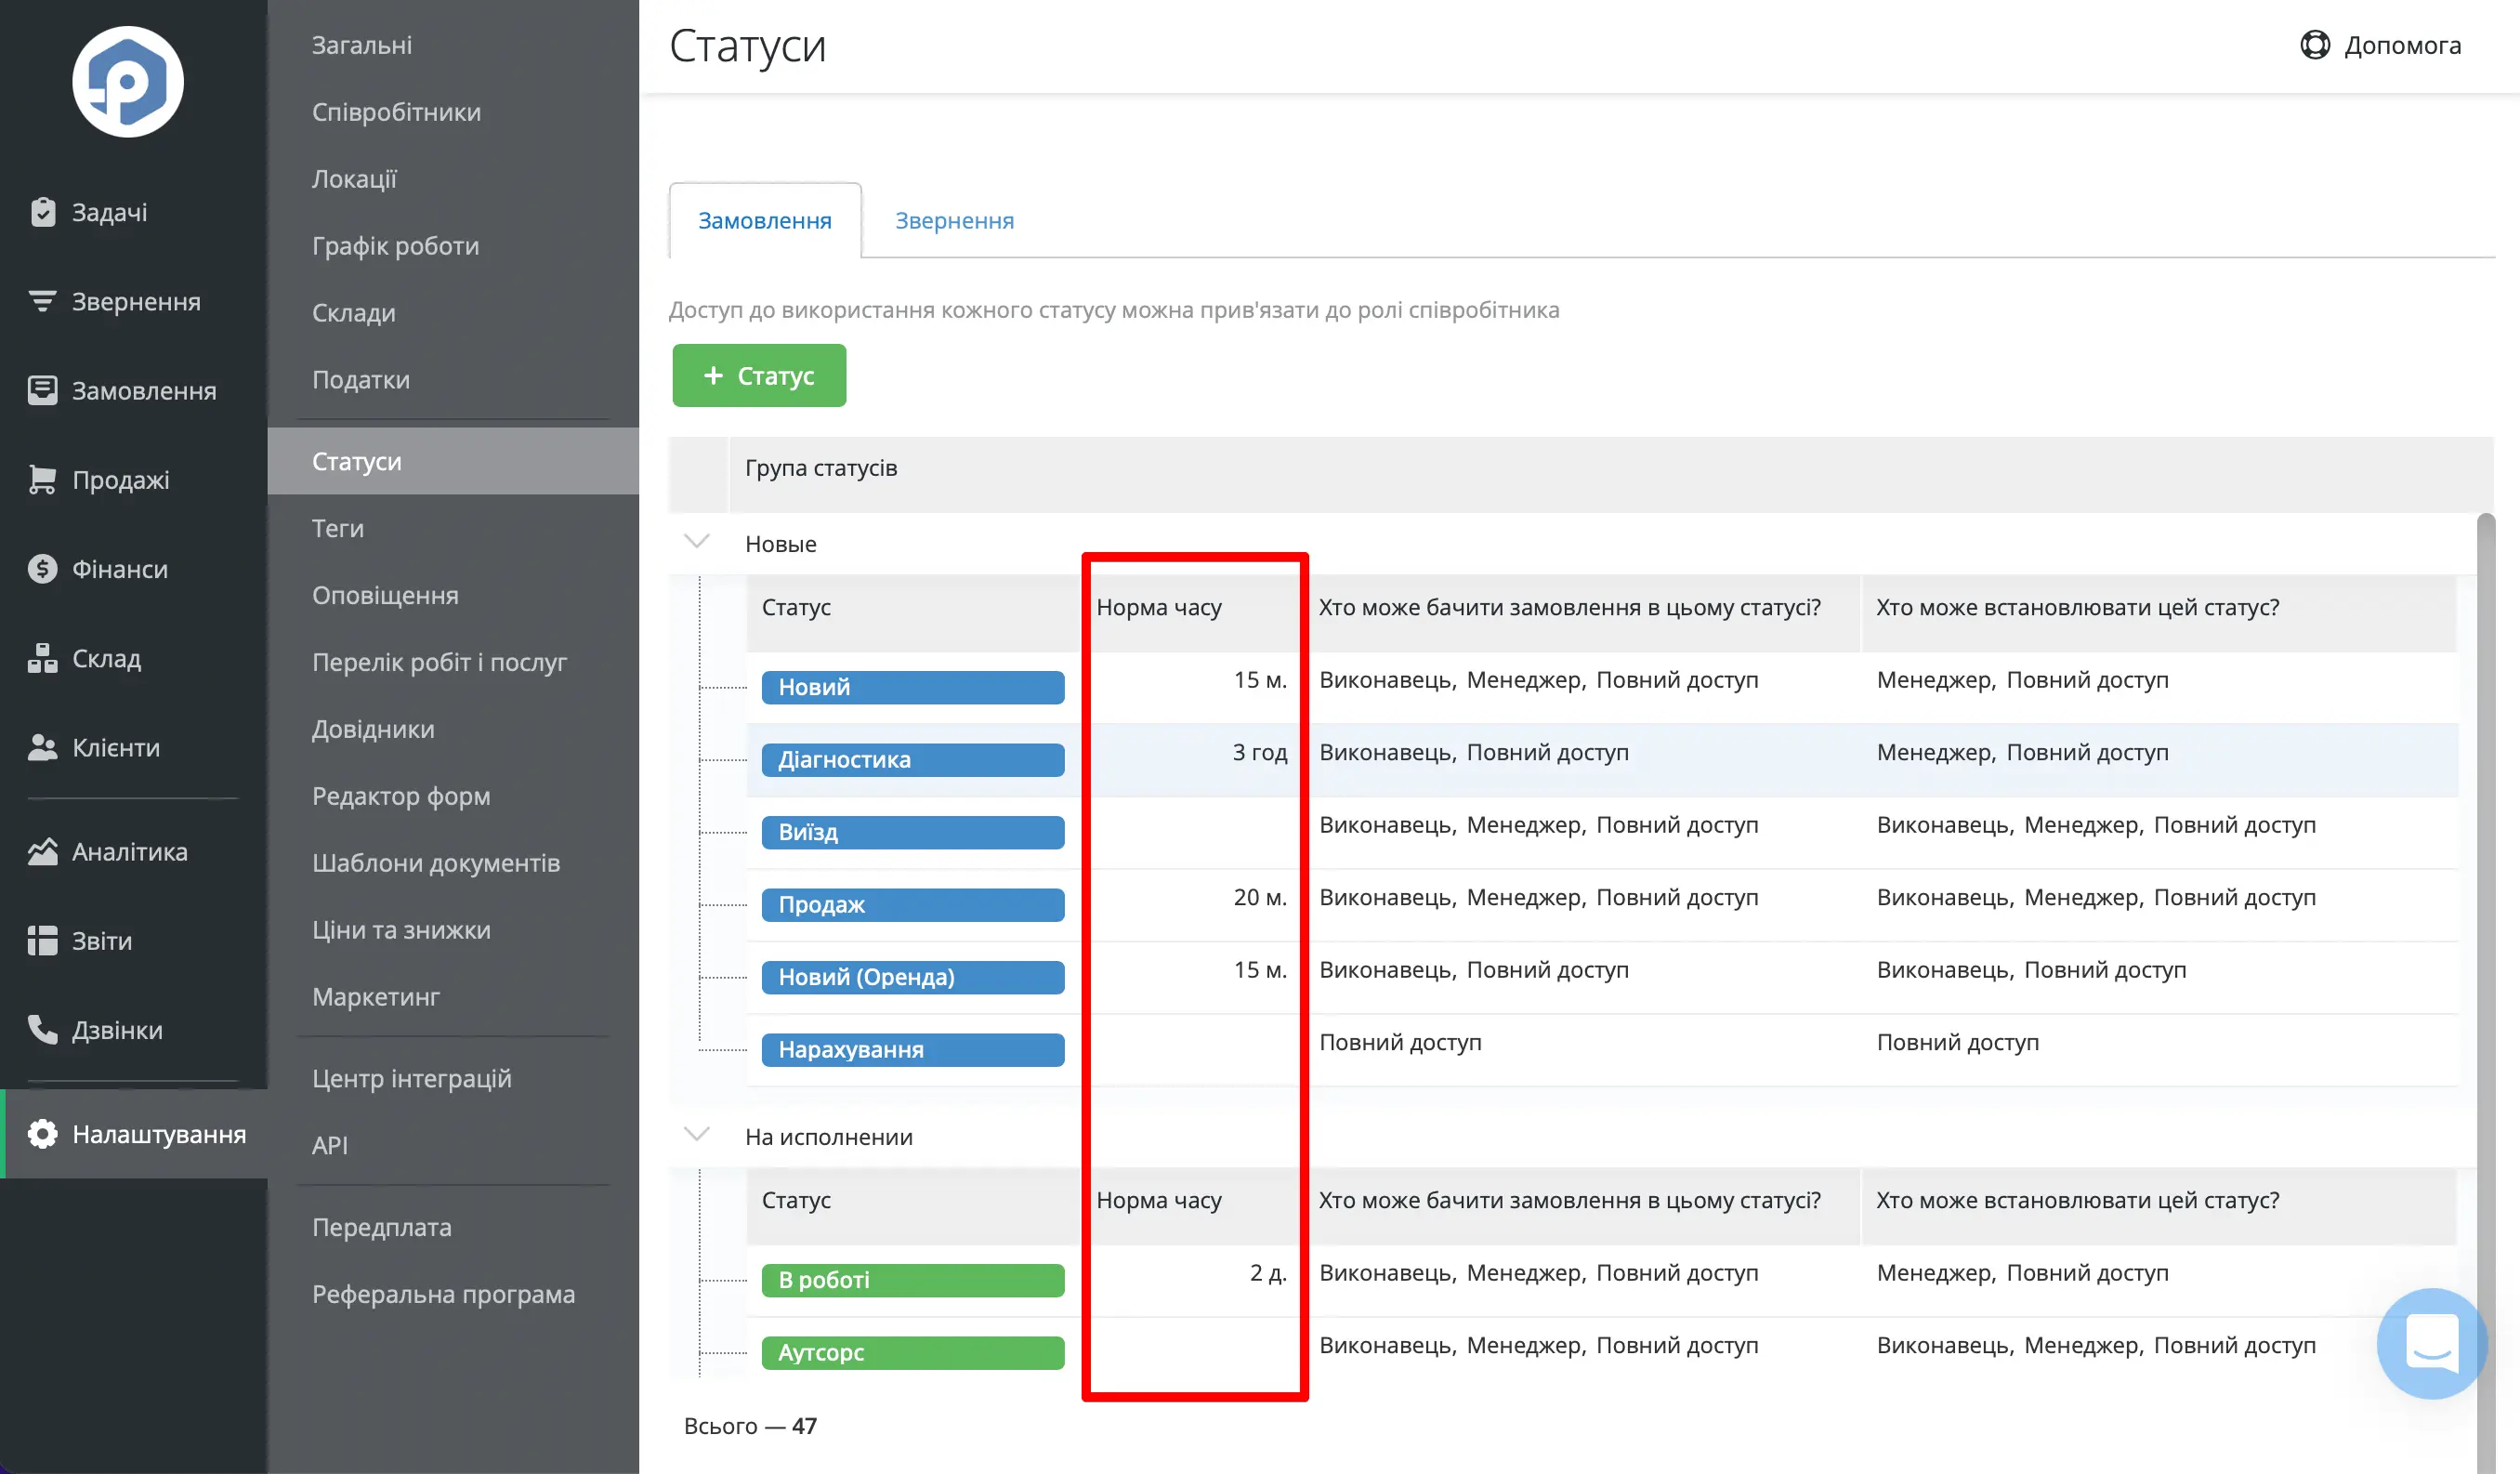The width and height of the screenshot is (2520, 1474).
Task: Collapse the На исполнении status group
Action: [696, 1135]
